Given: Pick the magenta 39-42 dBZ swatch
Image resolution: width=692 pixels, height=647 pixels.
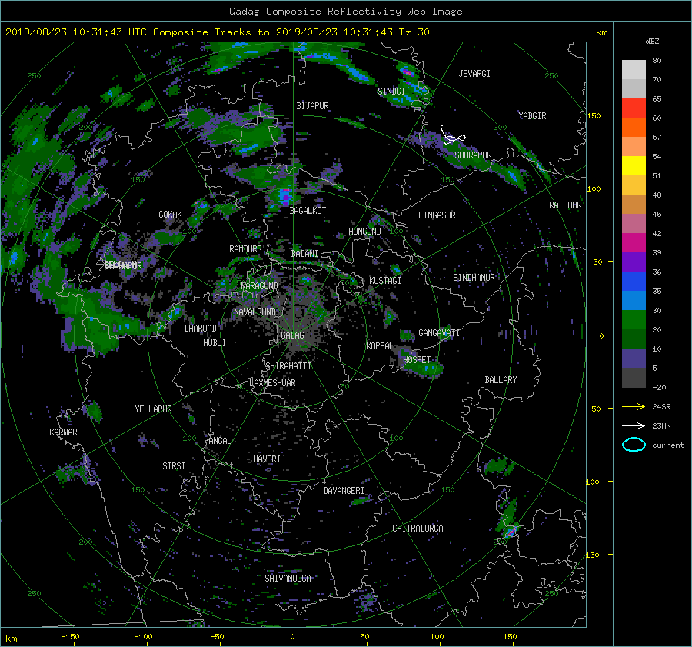Looking at the screenshot, I should point(634,243).
